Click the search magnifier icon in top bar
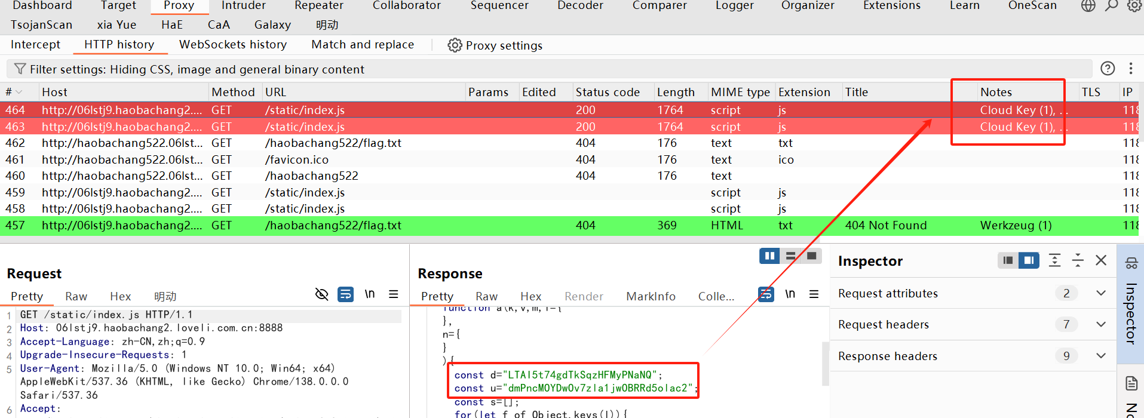Image resolution: width=1144 pixels, height=418 pixels. [1111, 6]
